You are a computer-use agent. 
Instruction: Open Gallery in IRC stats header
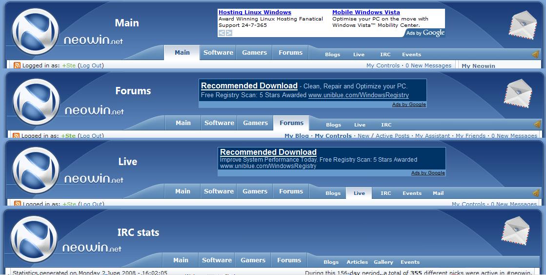coord(384,262)
